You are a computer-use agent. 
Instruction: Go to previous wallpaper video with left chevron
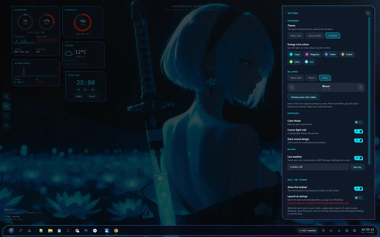click(292, 87)
